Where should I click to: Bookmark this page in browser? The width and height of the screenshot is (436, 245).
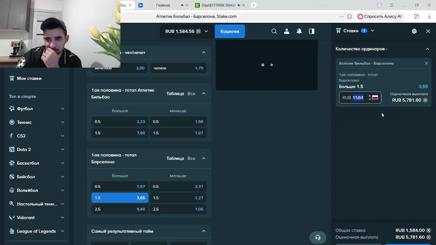[349, 16]
